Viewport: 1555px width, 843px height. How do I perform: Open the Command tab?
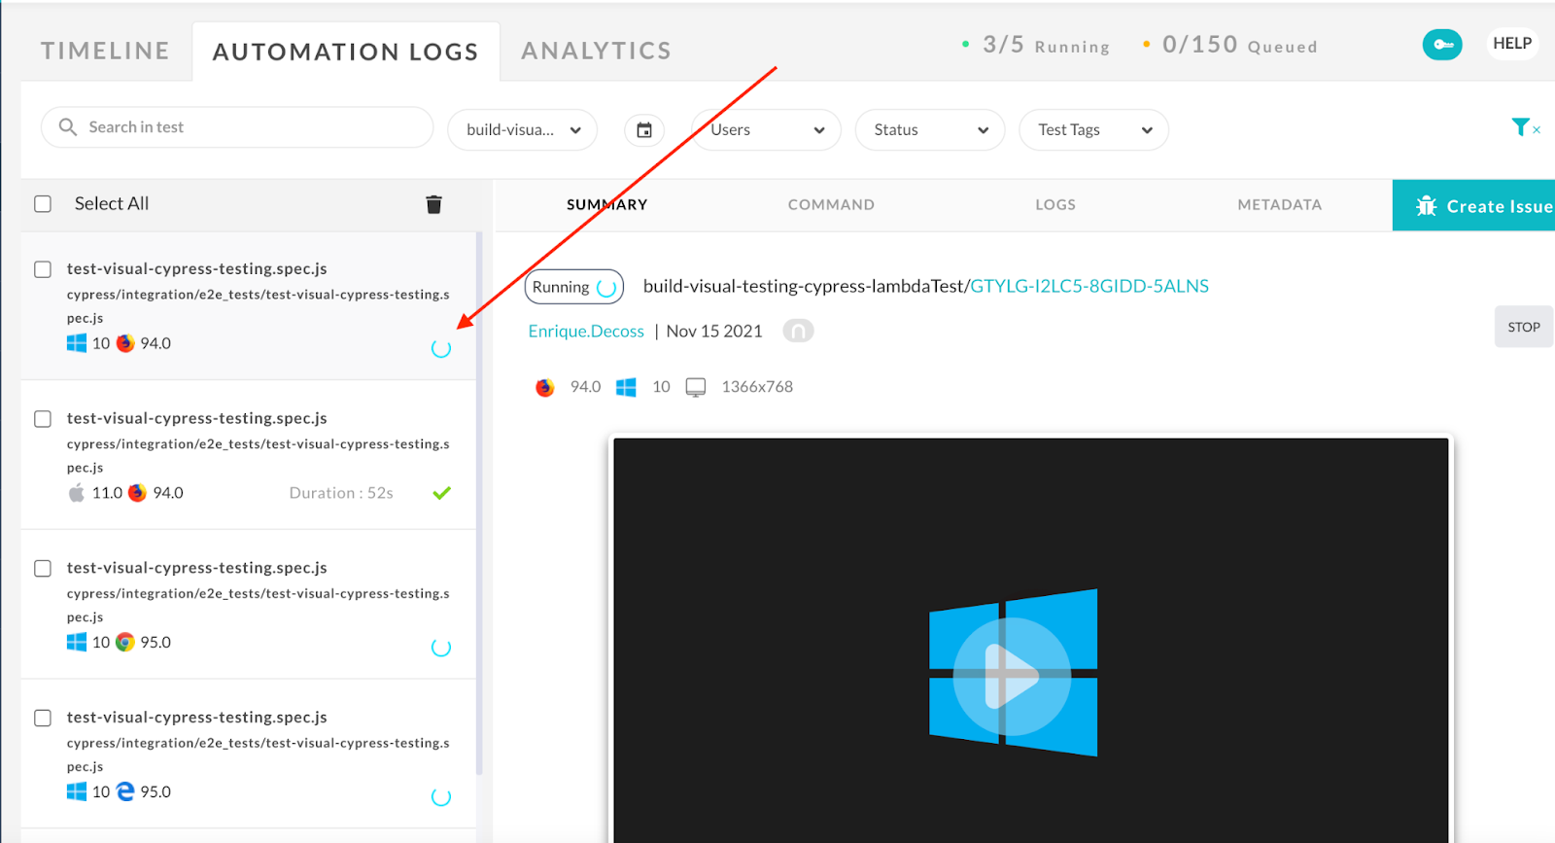coord(831,205)
